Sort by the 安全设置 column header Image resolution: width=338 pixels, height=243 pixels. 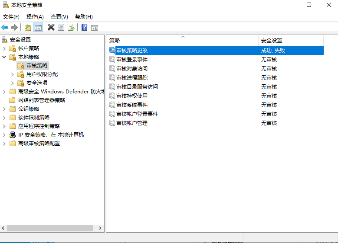coord(272,41)
